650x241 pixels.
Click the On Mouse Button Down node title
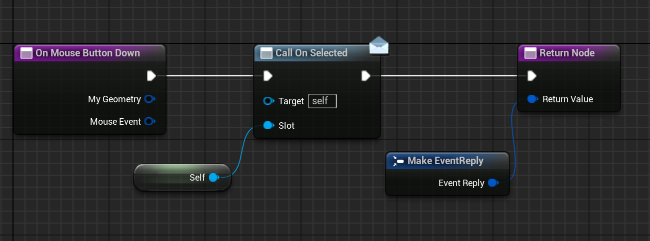[x=87, y=53]
